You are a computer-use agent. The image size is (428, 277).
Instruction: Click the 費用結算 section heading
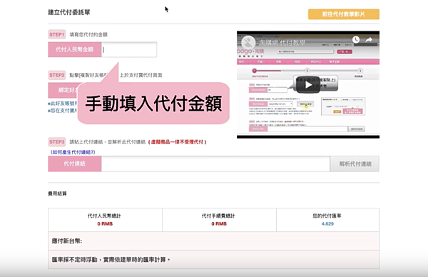point(57,193)
